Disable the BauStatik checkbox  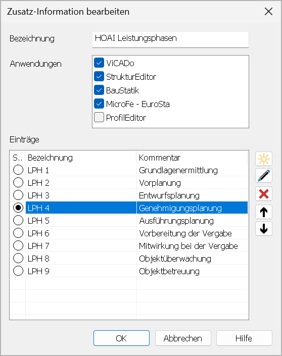(99, 90)
